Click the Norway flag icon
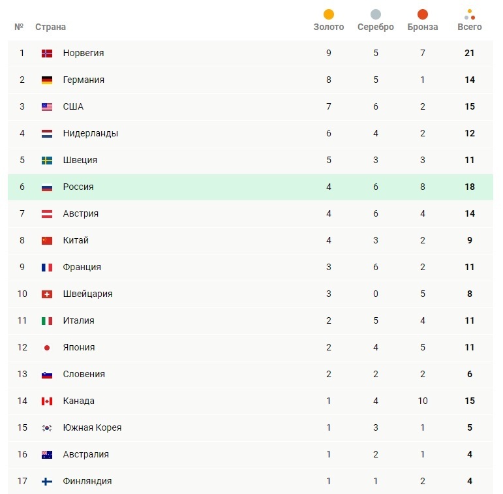 [x=47, y=54]
